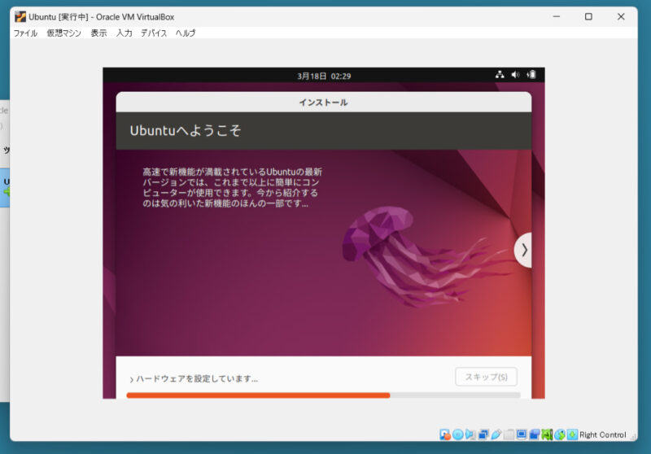Click the keyboard capture green arrow icon
The width and height of the screenshot is (651, 454).
click(x=572, y=434)
